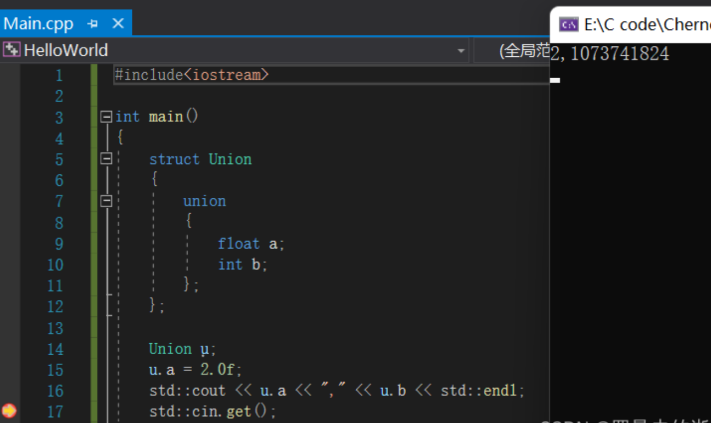Click the main function name
Image resolution: width=711 pixels, height=423 pixels.
166,116
